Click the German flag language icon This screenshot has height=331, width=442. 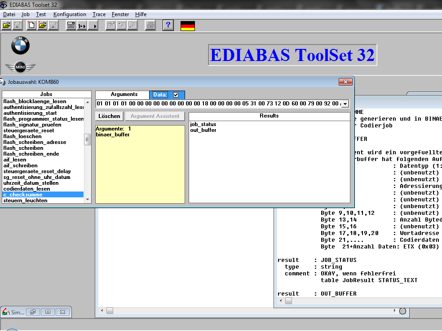187,26
